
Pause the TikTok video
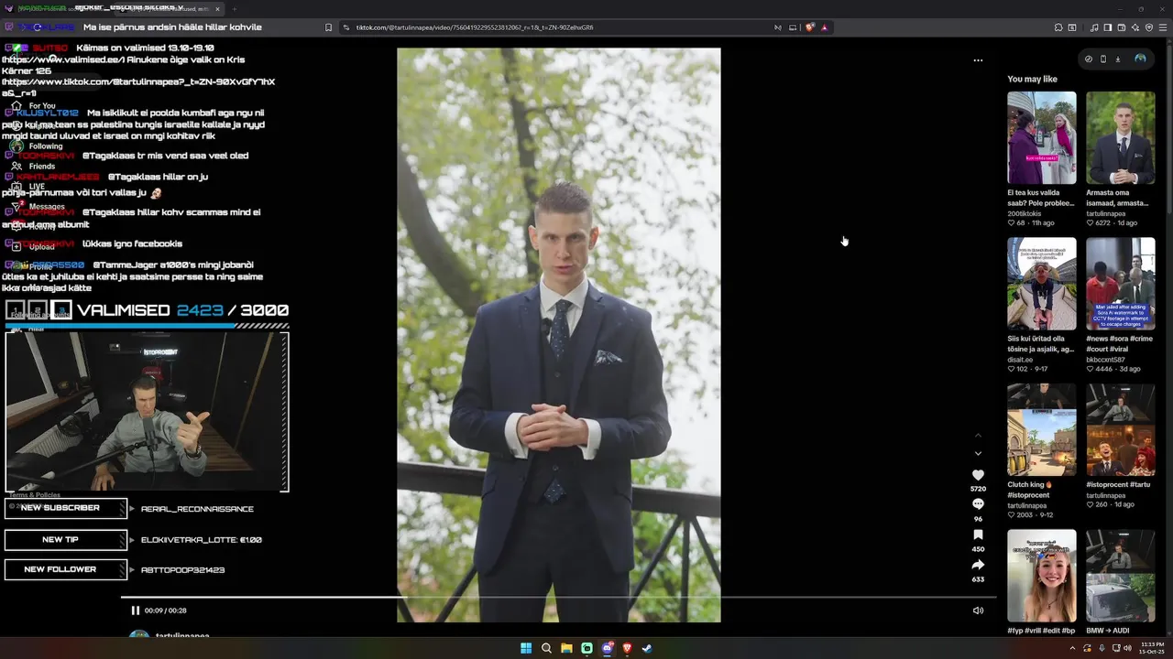(136, 610)
